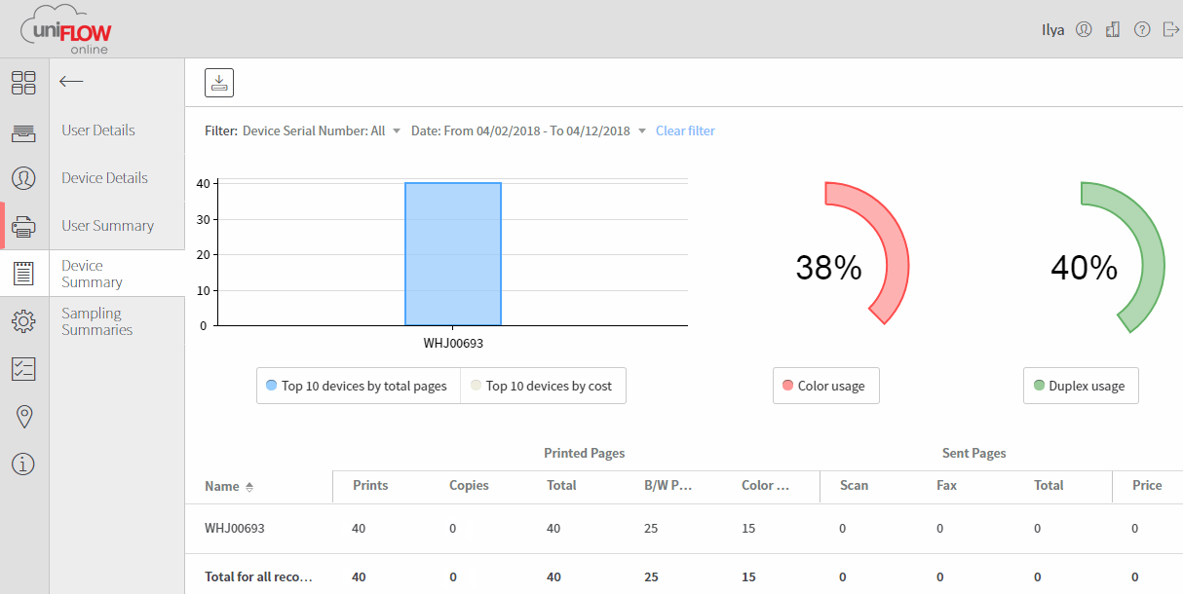Toggle the Color usage legend

coord(824,387)
